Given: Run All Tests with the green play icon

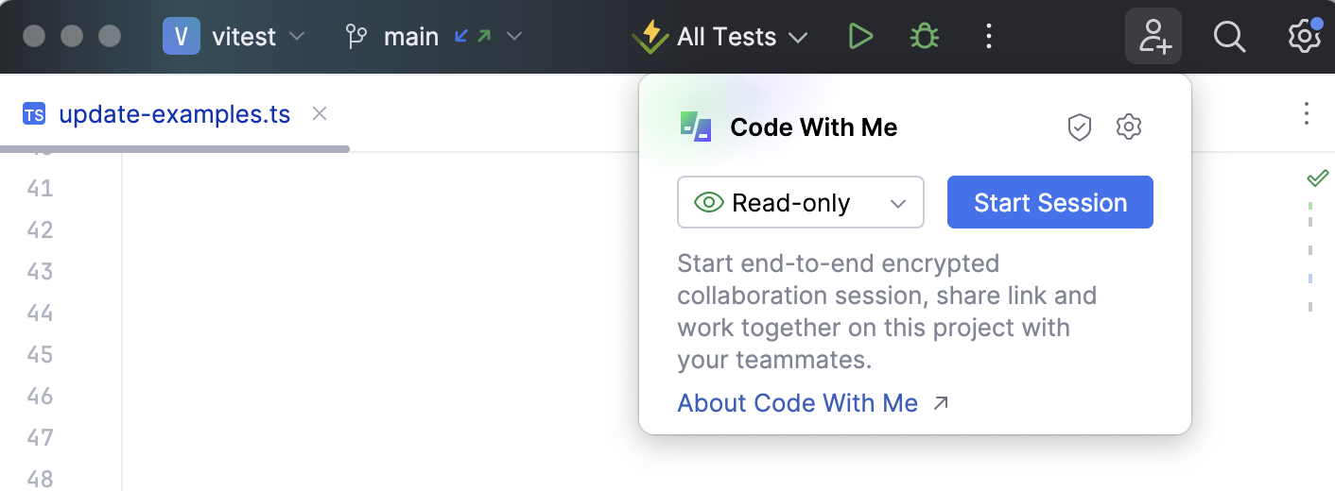Looking at the screenshot, I should coord(859,37).
